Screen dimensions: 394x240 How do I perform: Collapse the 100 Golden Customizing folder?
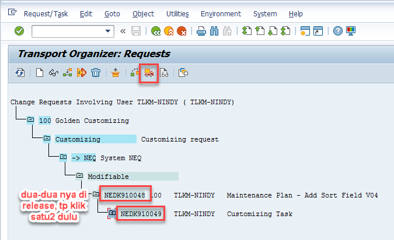(x=30, y=121)
